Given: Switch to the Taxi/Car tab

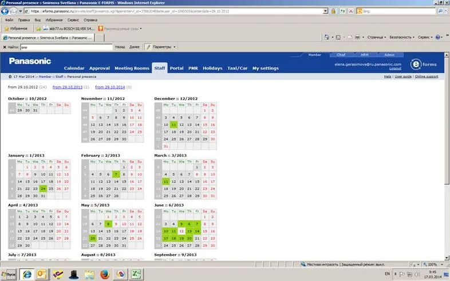Looking at the screenshot, I should (237, 68).
